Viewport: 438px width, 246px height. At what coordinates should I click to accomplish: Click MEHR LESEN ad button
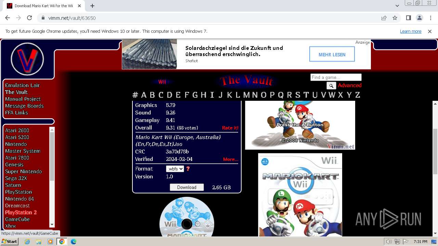point(332,54)
